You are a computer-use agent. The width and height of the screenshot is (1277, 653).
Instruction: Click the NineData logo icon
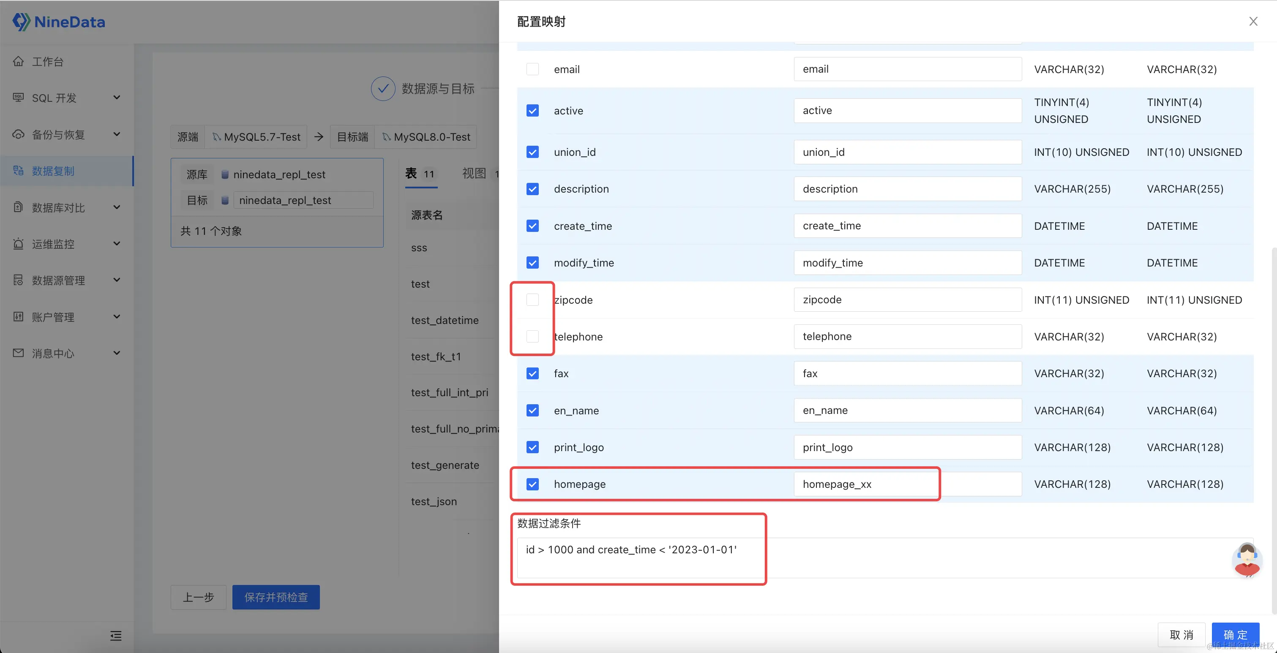(21, 22)
